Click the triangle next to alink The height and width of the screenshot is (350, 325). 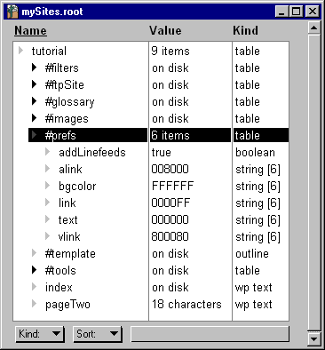click(48, 169)
